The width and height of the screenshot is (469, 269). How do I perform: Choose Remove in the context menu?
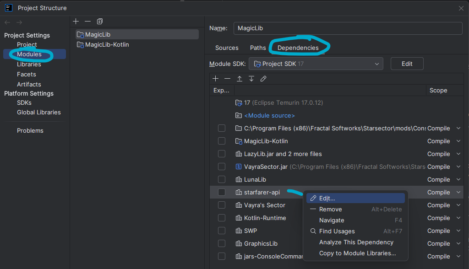(355, 209)
